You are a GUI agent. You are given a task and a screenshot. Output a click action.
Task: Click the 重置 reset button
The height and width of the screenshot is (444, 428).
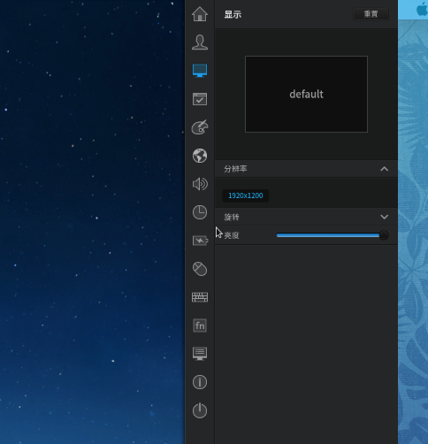pyautogui.click(x=371, y=14)
